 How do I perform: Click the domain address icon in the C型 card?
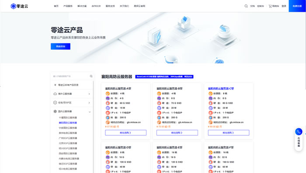pyautogui.click(x=210, y=122)
